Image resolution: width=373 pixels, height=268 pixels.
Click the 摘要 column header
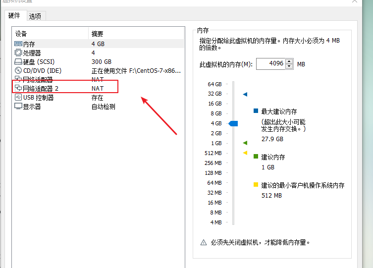coord(136,34)
